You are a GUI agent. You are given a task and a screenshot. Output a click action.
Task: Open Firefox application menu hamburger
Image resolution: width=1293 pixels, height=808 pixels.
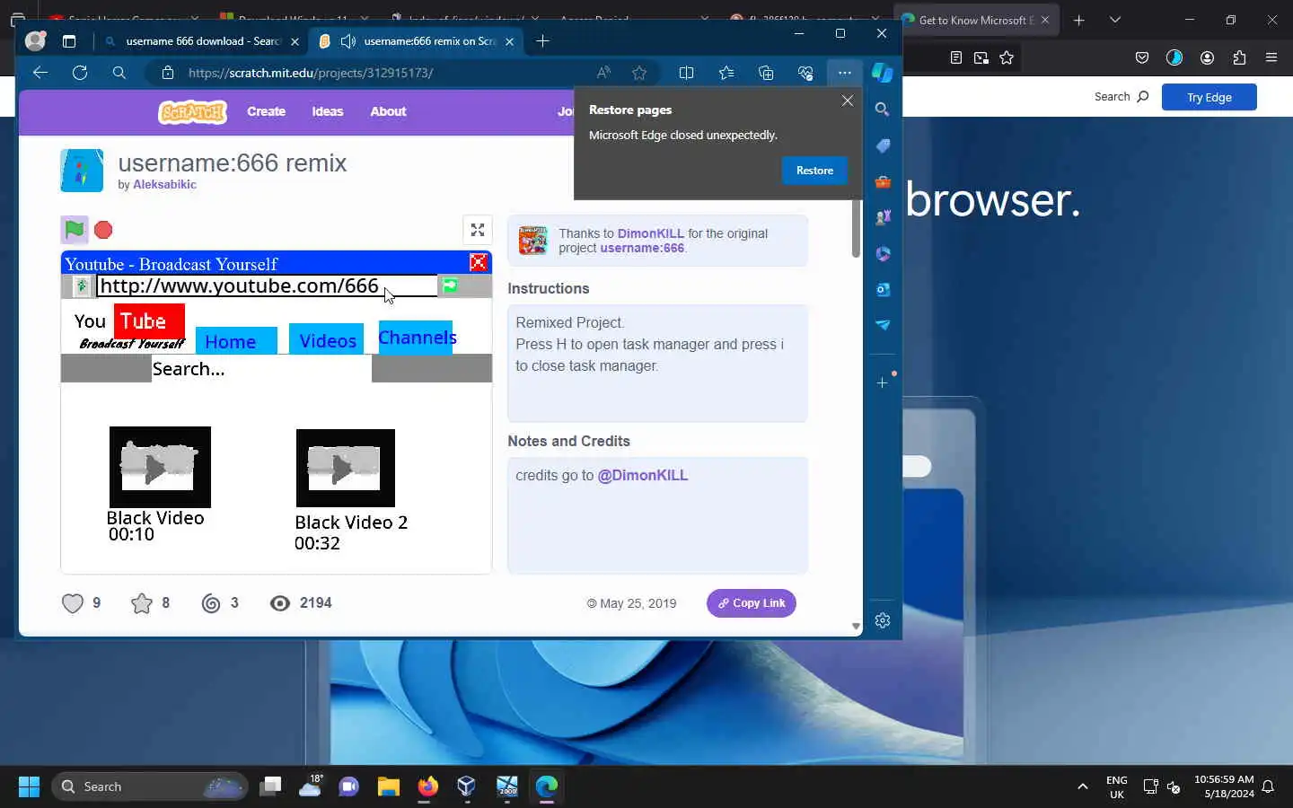(x=1271, y=57)
